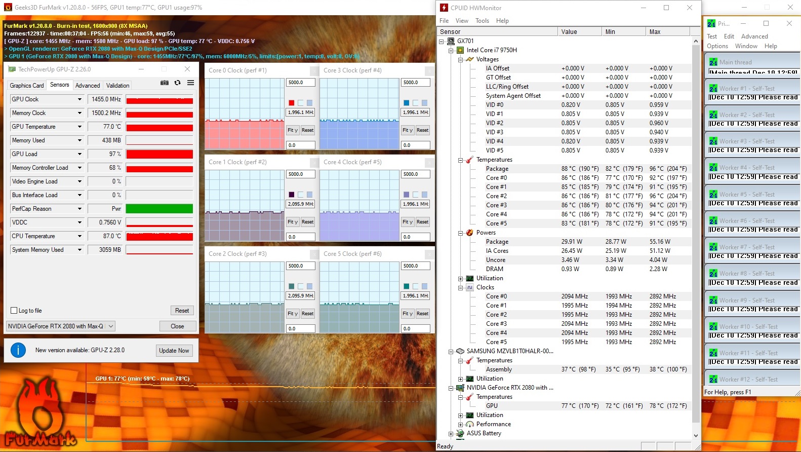
Task: Click the Performance gauge icon under NVIDIA
Action: tap(470, 424)
